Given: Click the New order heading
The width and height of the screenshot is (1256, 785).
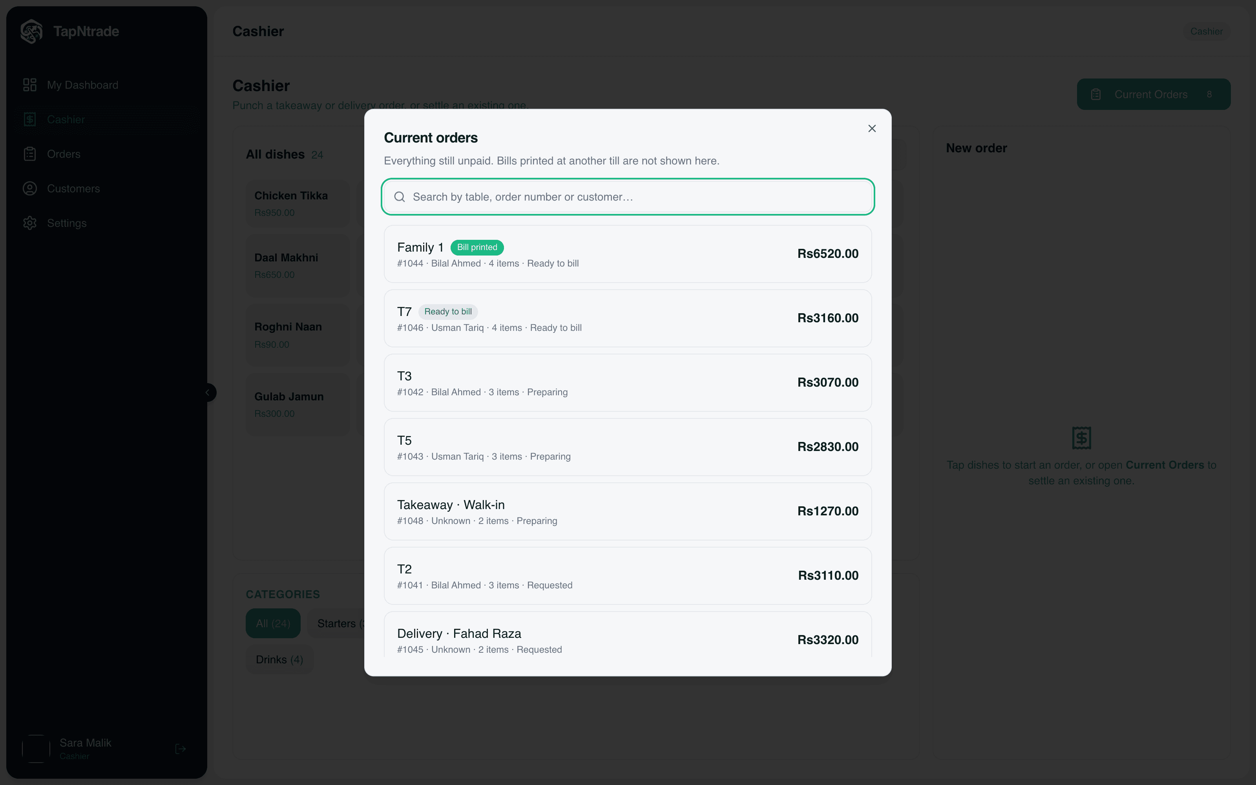Looking at the screenshot, I should [976, 148].
